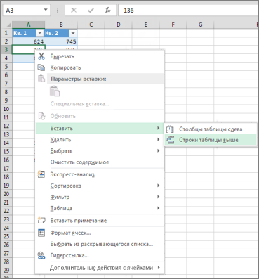Image resolution: width=259 pixels, height=279 pixels.
Task: Click the Фильтр menu label
Action: (x=60, y=197)
